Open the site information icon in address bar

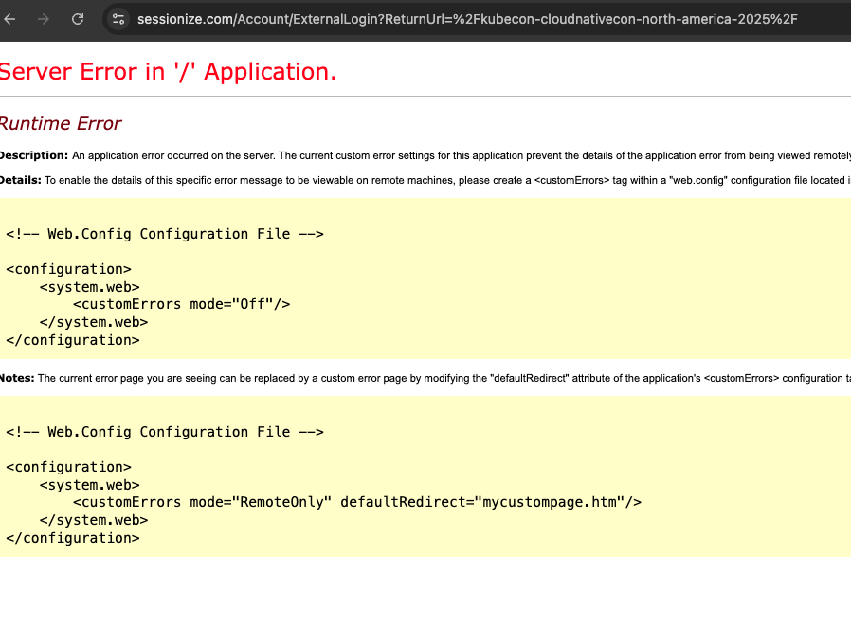118,19
